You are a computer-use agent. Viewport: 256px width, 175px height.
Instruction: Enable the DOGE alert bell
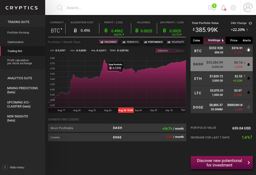click(248, 107)
